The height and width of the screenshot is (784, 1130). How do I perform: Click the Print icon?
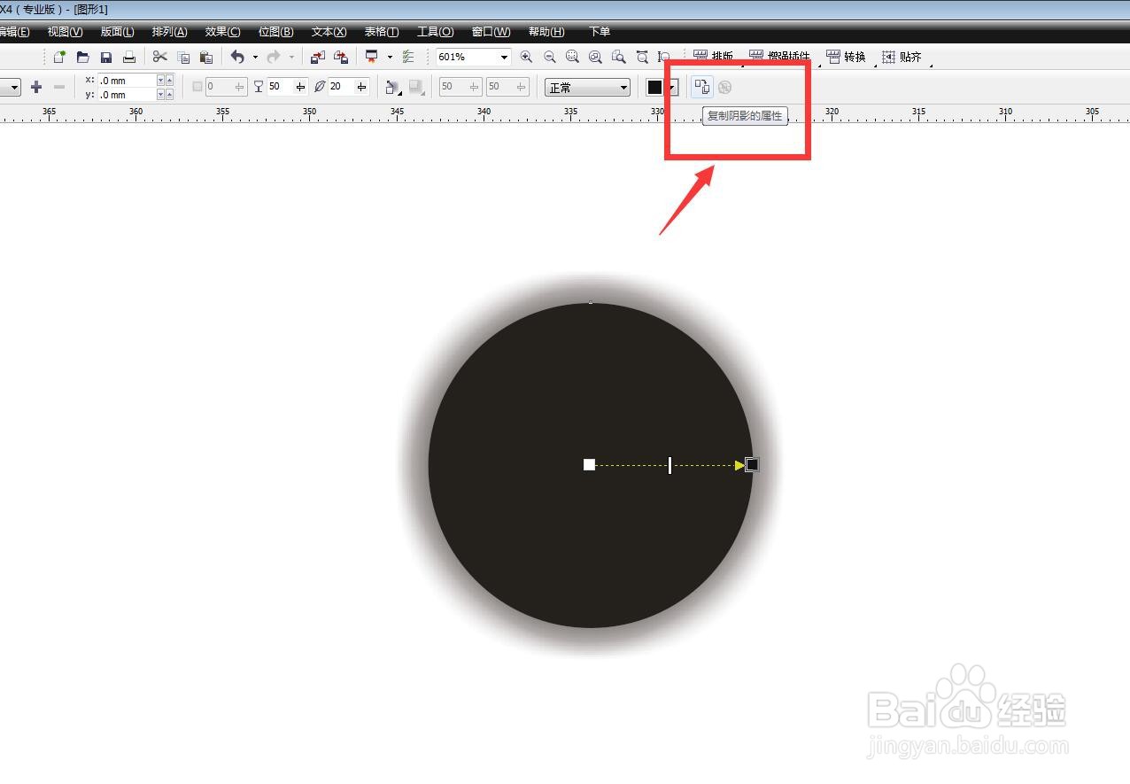[129, 57]
